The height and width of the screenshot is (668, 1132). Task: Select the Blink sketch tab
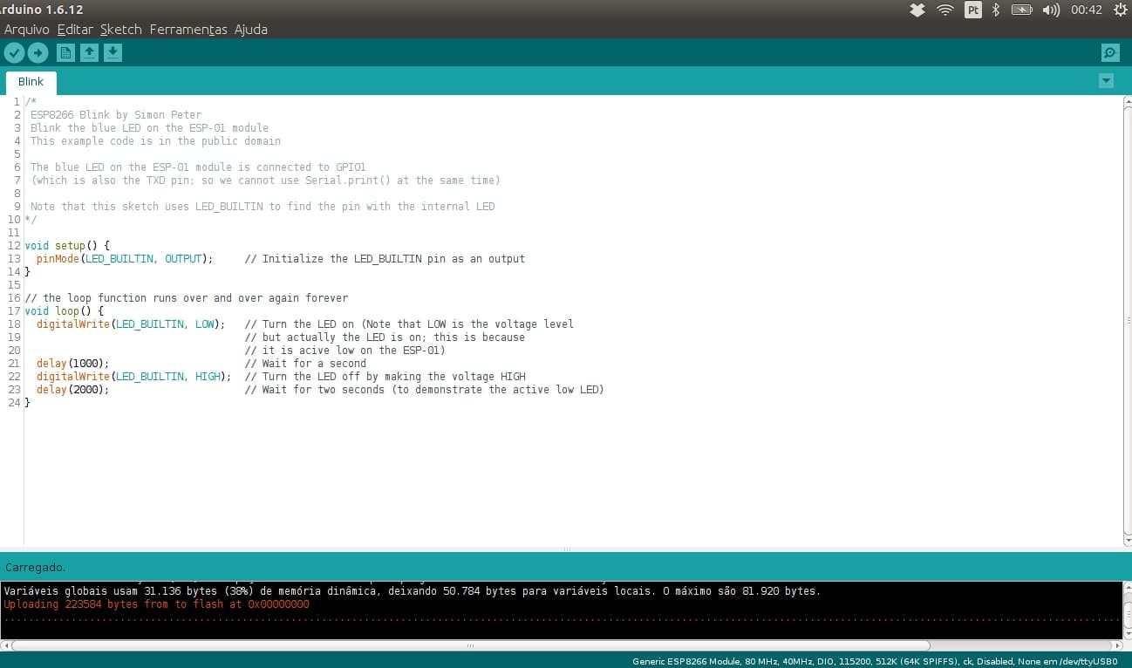(x=31, y=82)
